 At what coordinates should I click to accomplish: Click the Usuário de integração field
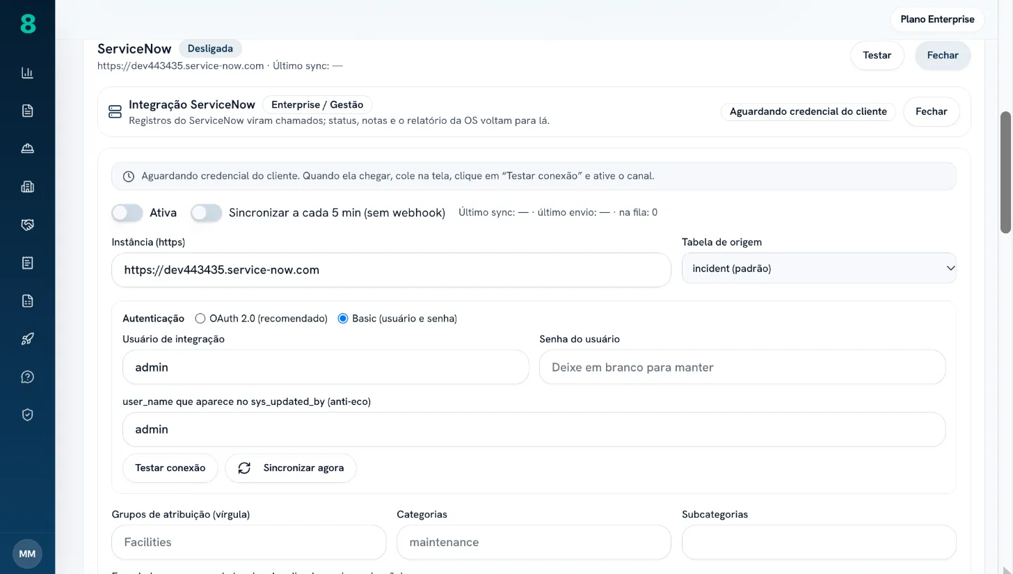point(326,367)
